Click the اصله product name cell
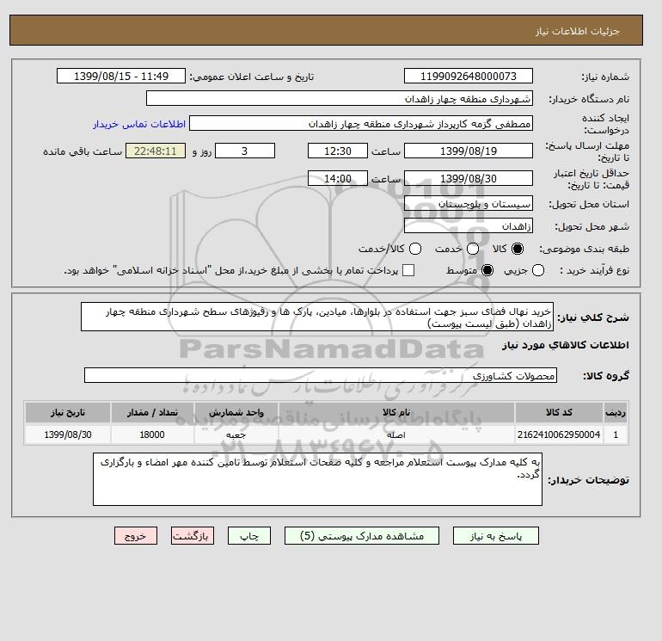This screenshot has height=641, width=662. coord(396,435)
